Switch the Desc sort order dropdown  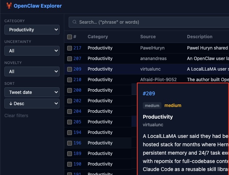[32, 104]
